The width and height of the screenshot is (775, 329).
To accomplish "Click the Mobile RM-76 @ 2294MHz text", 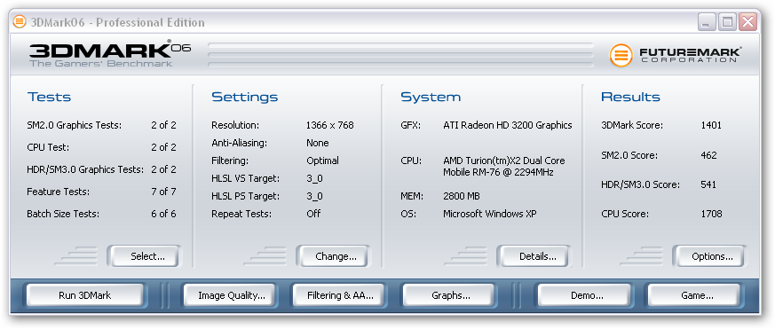I will (x=498, y=172).
